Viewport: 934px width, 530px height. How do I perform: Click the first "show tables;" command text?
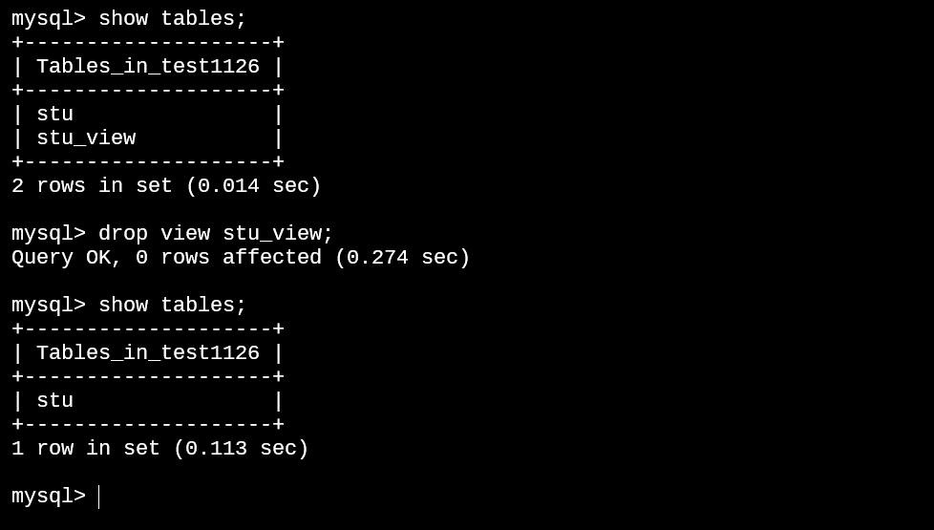(x=172, y=19)
